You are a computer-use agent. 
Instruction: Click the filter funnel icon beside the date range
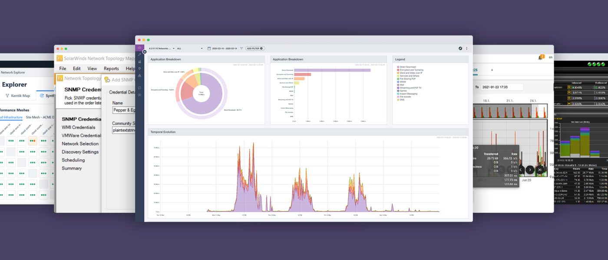point(241,48)
